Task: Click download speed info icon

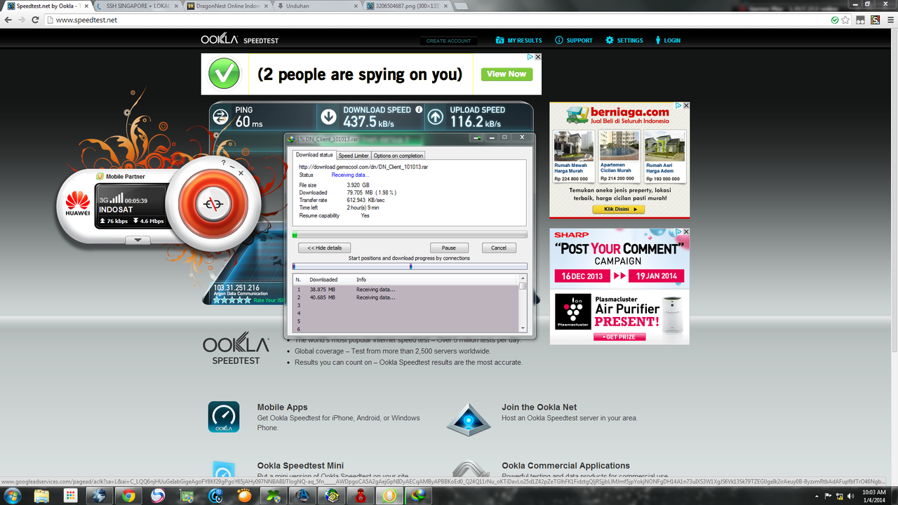Action: (419, 109)
